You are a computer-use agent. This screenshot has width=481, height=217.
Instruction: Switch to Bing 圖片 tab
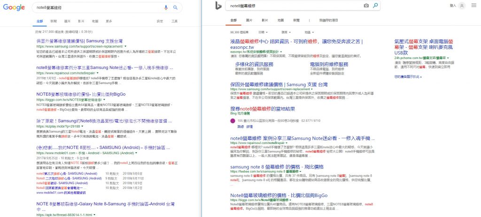(249, 20)
